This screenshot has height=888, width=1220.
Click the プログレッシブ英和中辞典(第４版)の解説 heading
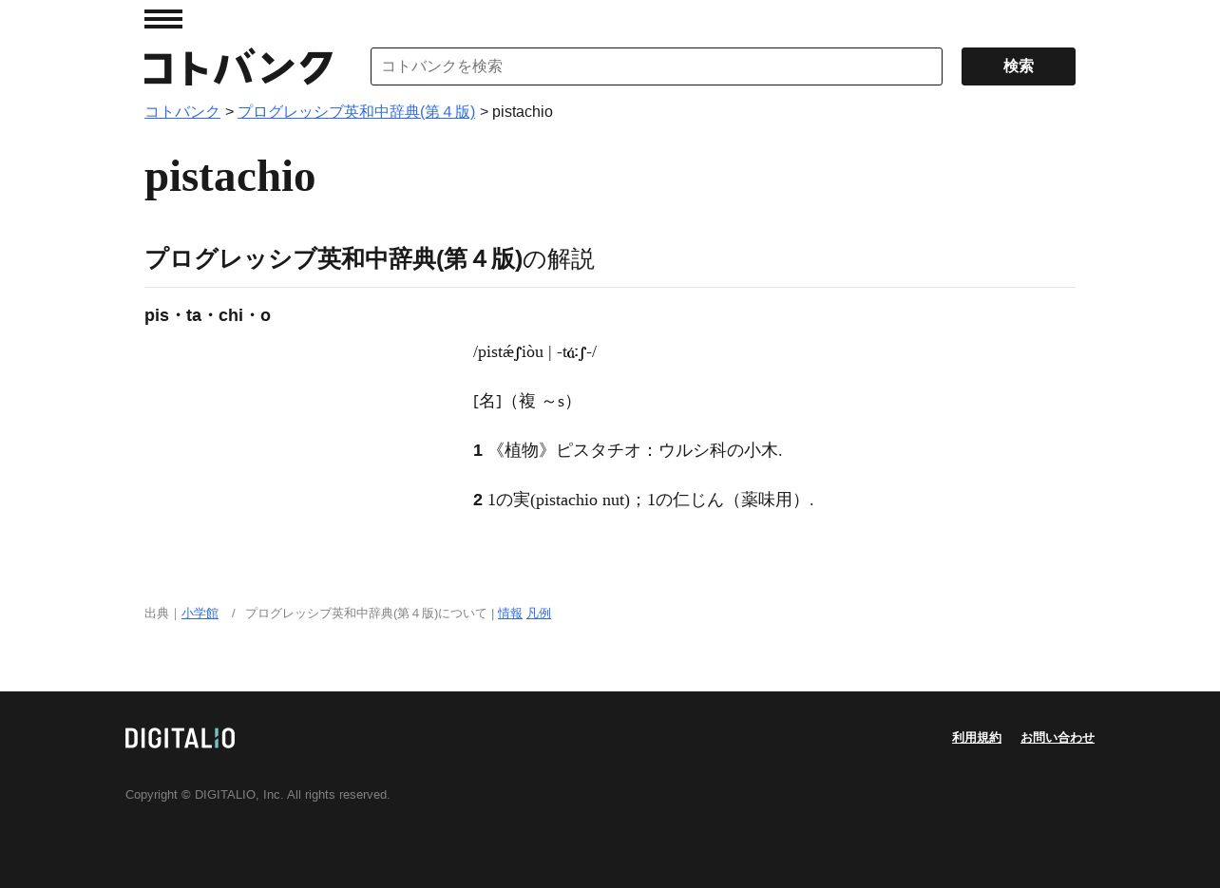coord(370,259)
